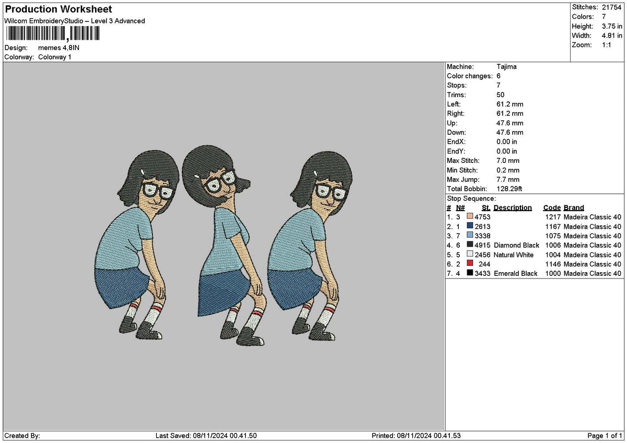The image size is (627, 443).
Task: Select the Emerald Black color swatch
Action: pos(470,273)
